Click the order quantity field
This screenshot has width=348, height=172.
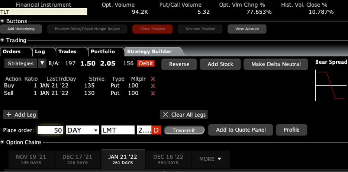(51, 130)
